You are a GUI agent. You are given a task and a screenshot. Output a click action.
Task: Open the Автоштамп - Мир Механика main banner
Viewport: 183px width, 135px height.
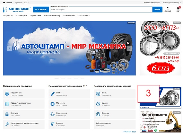point(69,48)
